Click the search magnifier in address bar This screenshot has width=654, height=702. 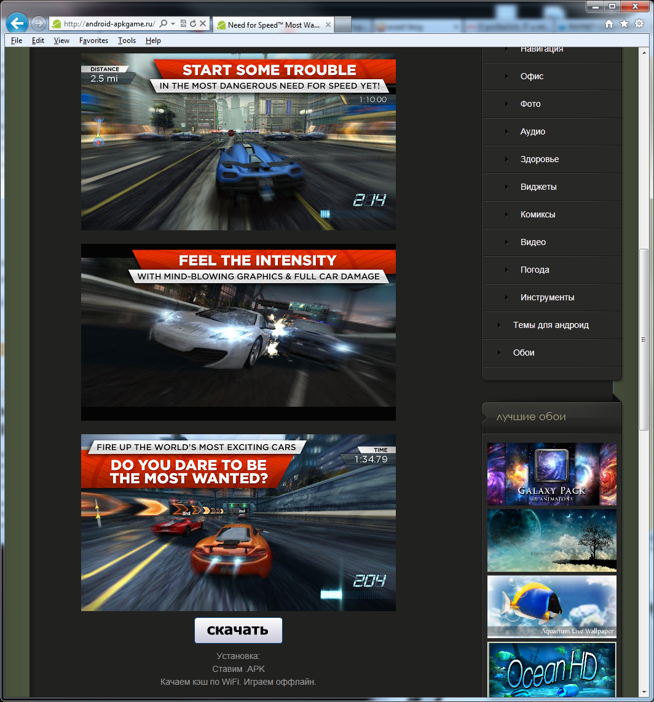coord(163,23)
